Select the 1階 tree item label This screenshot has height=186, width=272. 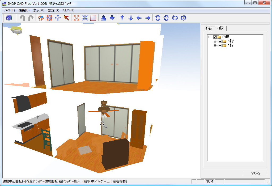point(231,45)
